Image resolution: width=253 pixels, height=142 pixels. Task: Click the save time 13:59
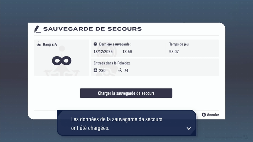[127, 52]
